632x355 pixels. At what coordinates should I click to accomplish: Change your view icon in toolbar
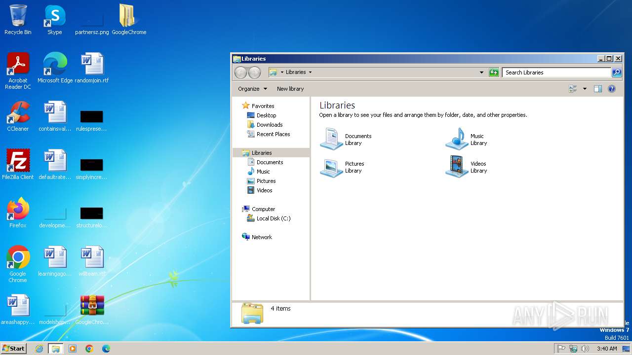click(573, 89)
